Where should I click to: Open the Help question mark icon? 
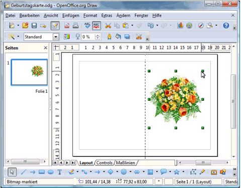pyautogui.click(x=226, y=26)
